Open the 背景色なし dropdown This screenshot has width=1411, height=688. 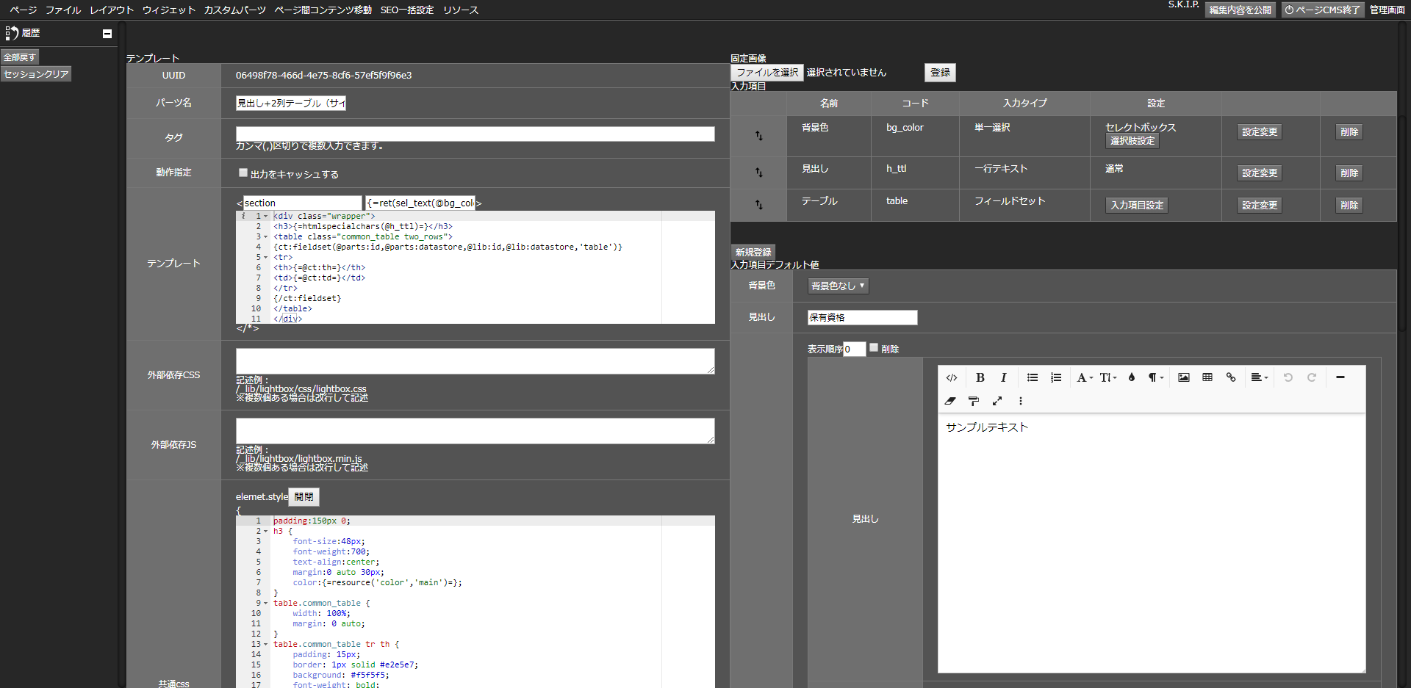[x=838, y=286]
